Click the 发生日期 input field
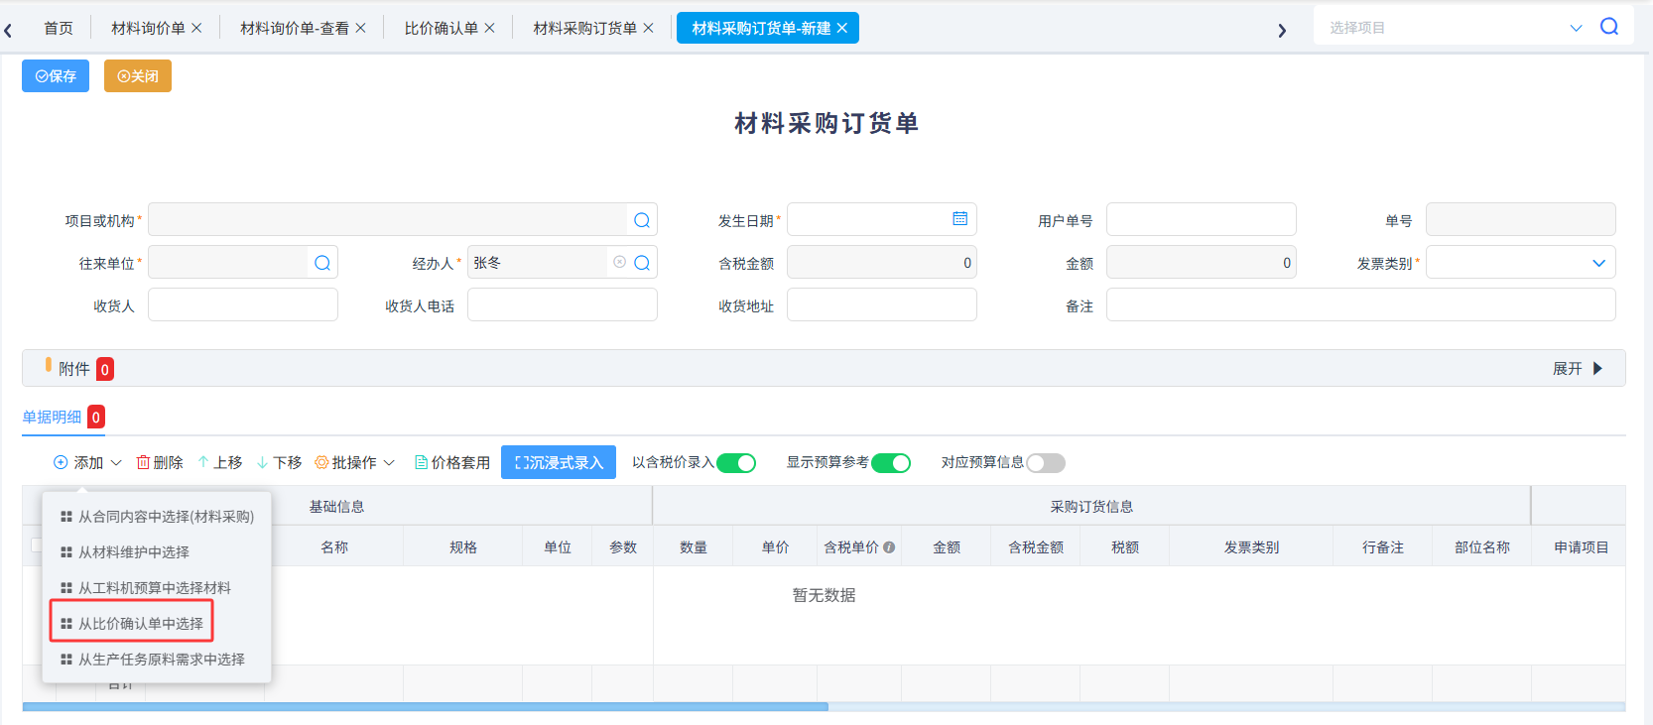Screen dimensions: 1653x725 coord(882,219)
